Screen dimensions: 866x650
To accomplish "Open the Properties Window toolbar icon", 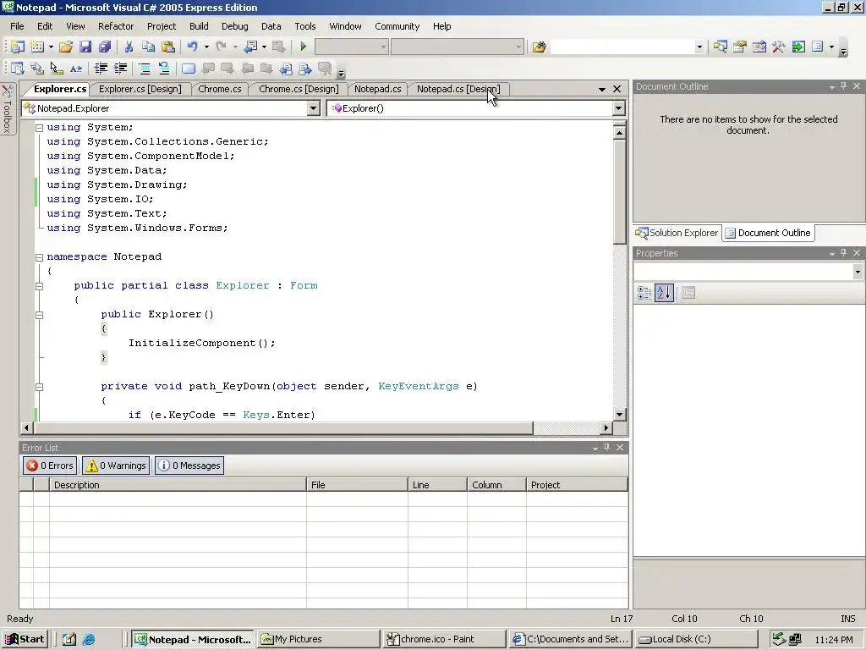I will pos(739,47).
